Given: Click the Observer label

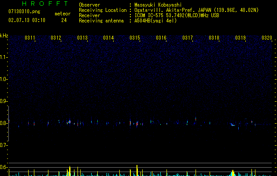Looking at the screenshot, I should coord(89,5).
